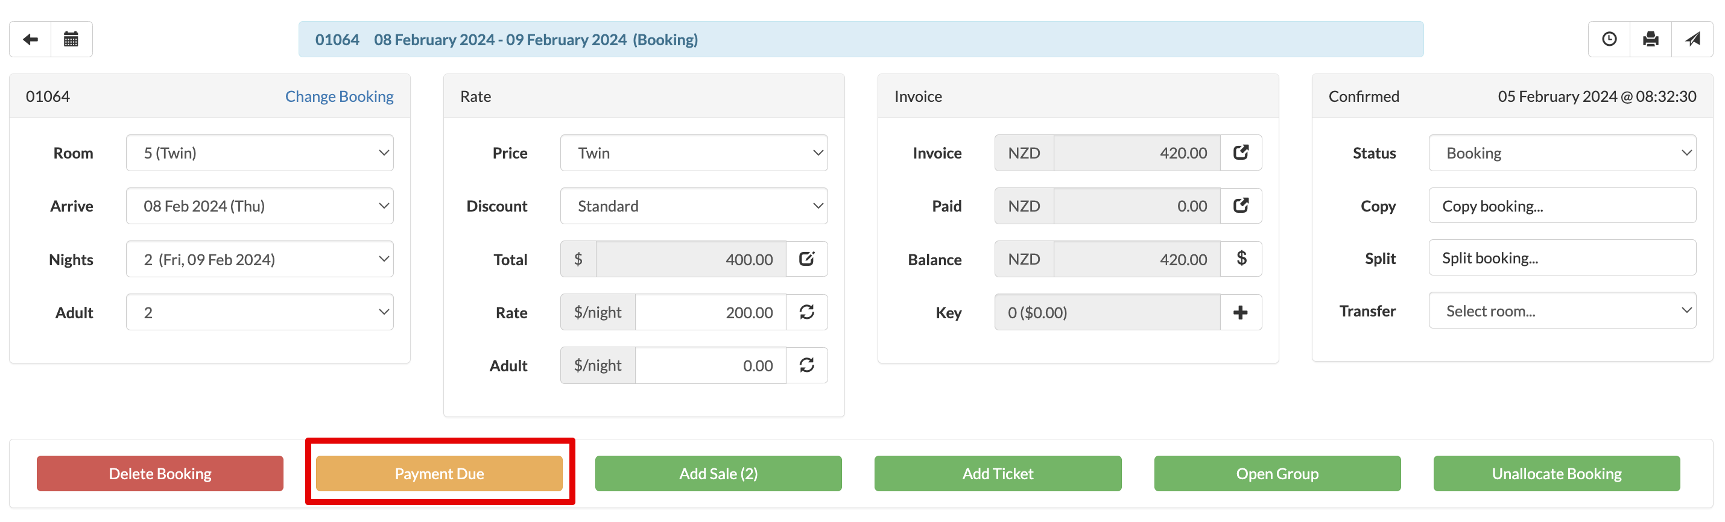The width and height of the screenshot is (1725, 522).
Task: Expand the Transfer room selector
Action: pos(1562,311)
